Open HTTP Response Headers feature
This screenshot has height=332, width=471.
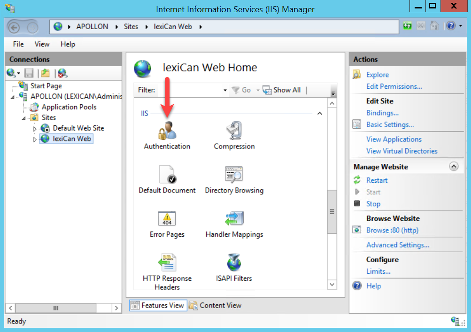(x=167, y=263)
